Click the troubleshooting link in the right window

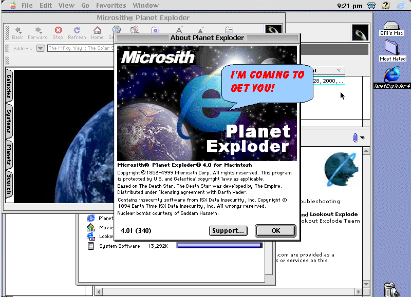click(320, 201)
